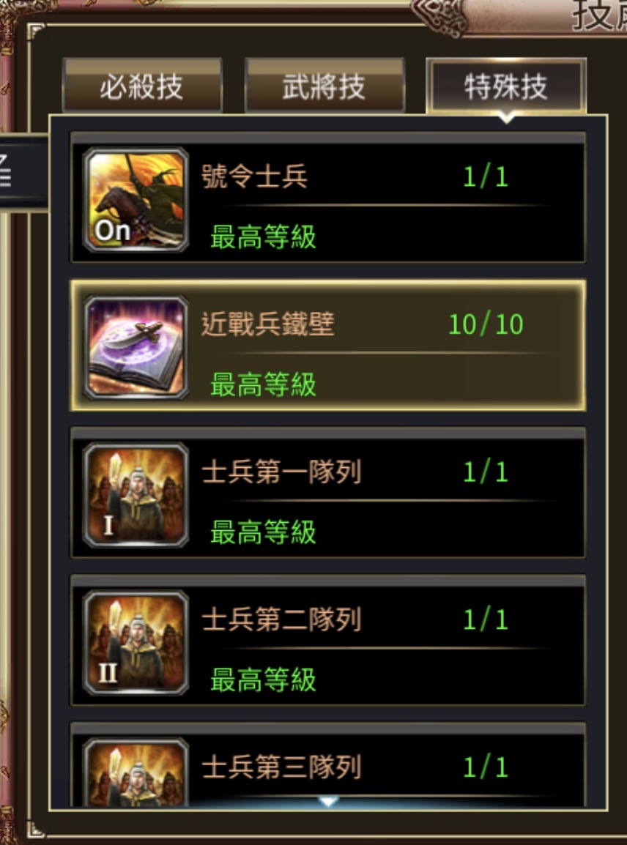Open the partially hidden side tab on left edge
Image resolution: width=627 pixels, height=845 pixels.
coord(23,172)
